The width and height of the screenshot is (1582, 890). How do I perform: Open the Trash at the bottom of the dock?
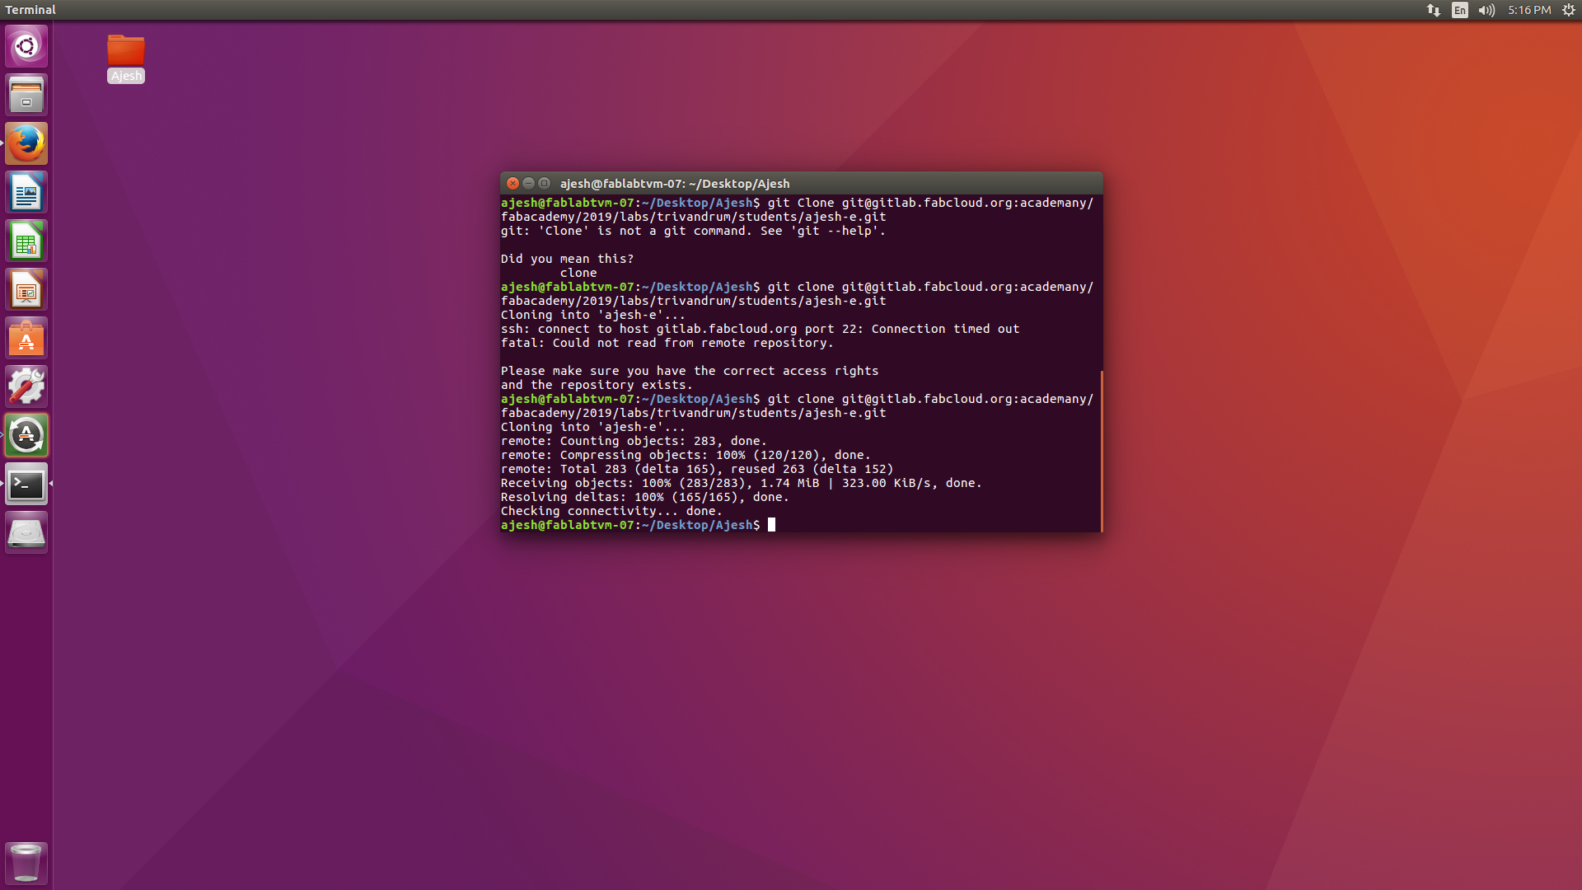(26, 863)
